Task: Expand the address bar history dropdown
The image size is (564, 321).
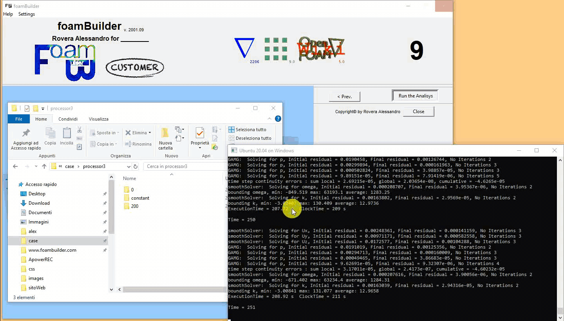Action: (129, 166)
